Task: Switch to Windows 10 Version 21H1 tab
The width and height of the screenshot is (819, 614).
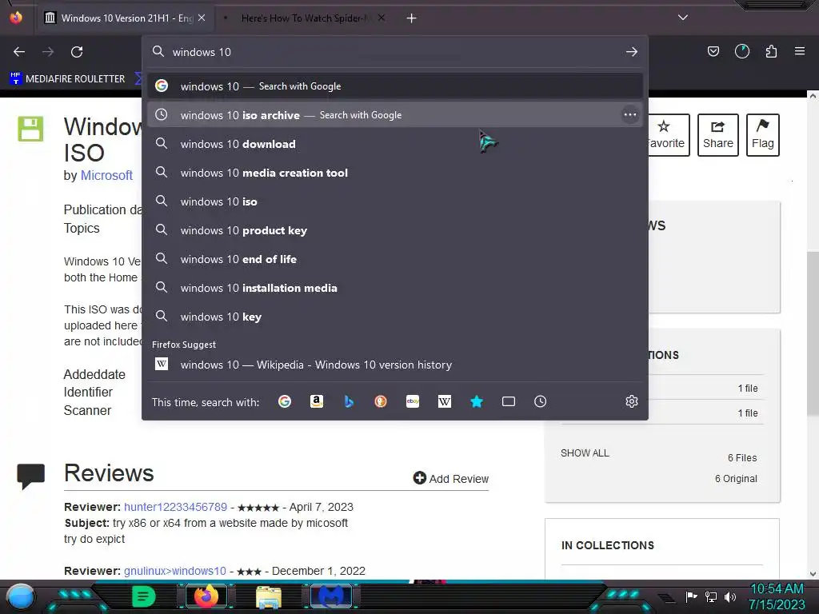Action: [x=126, y=18]
